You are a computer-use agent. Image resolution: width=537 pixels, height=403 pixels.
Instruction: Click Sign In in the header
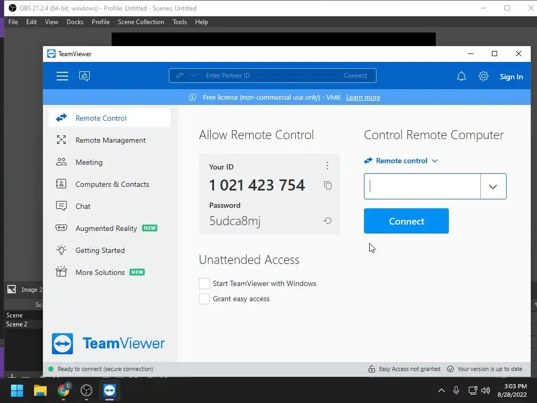511,77
